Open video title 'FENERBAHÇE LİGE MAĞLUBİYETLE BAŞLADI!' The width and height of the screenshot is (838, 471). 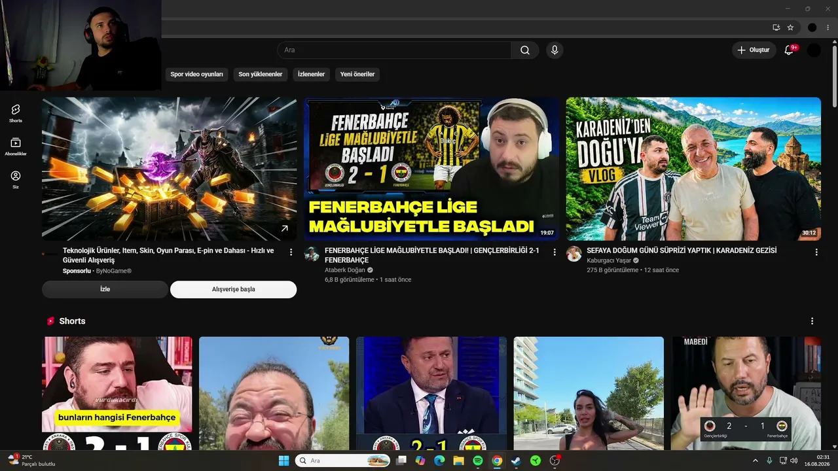432,255
